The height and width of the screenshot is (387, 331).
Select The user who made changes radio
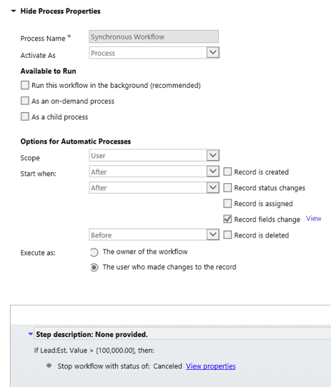click(94, 268)
